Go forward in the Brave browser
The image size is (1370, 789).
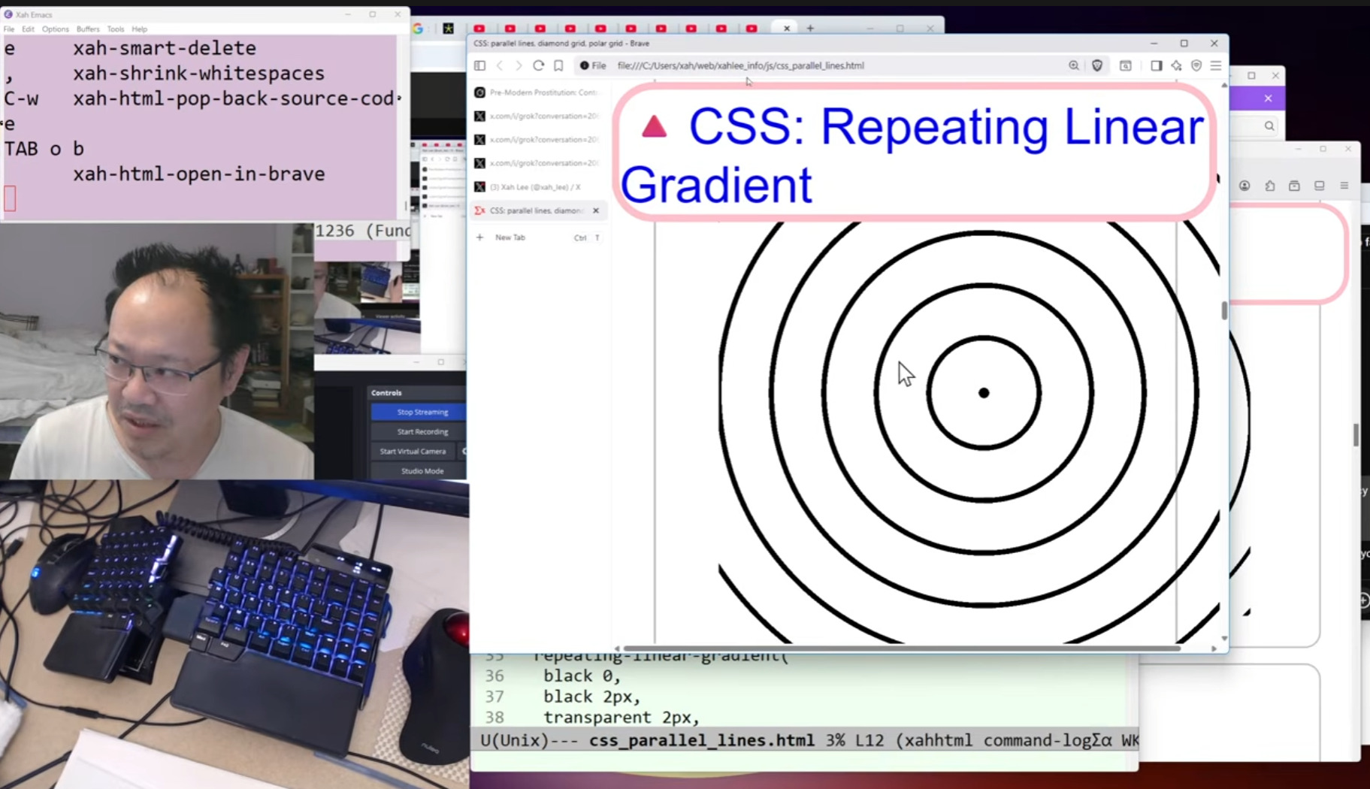click(519, 65)
